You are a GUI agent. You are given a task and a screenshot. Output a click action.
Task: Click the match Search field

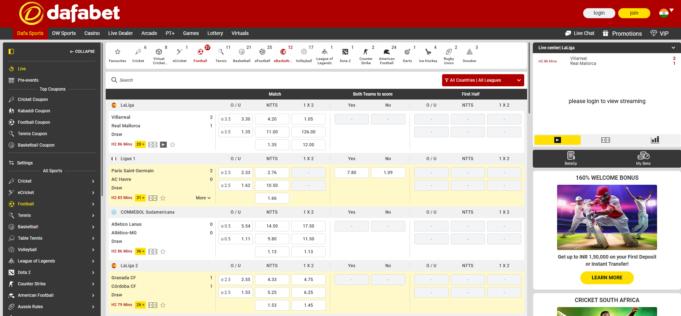tap(250, 80)
